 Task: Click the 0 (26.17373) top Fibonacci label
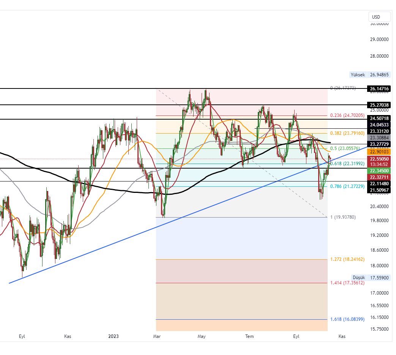[x=342, y=88]
